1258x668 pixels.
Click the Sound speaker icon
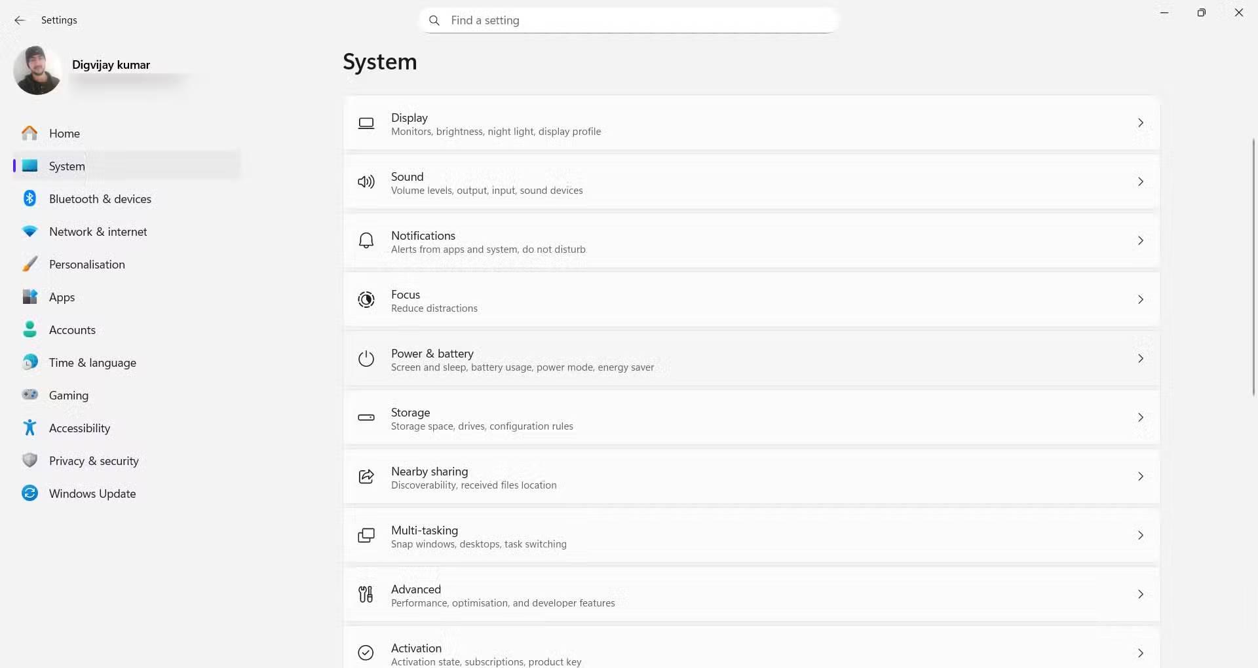[x=366, y=182]
